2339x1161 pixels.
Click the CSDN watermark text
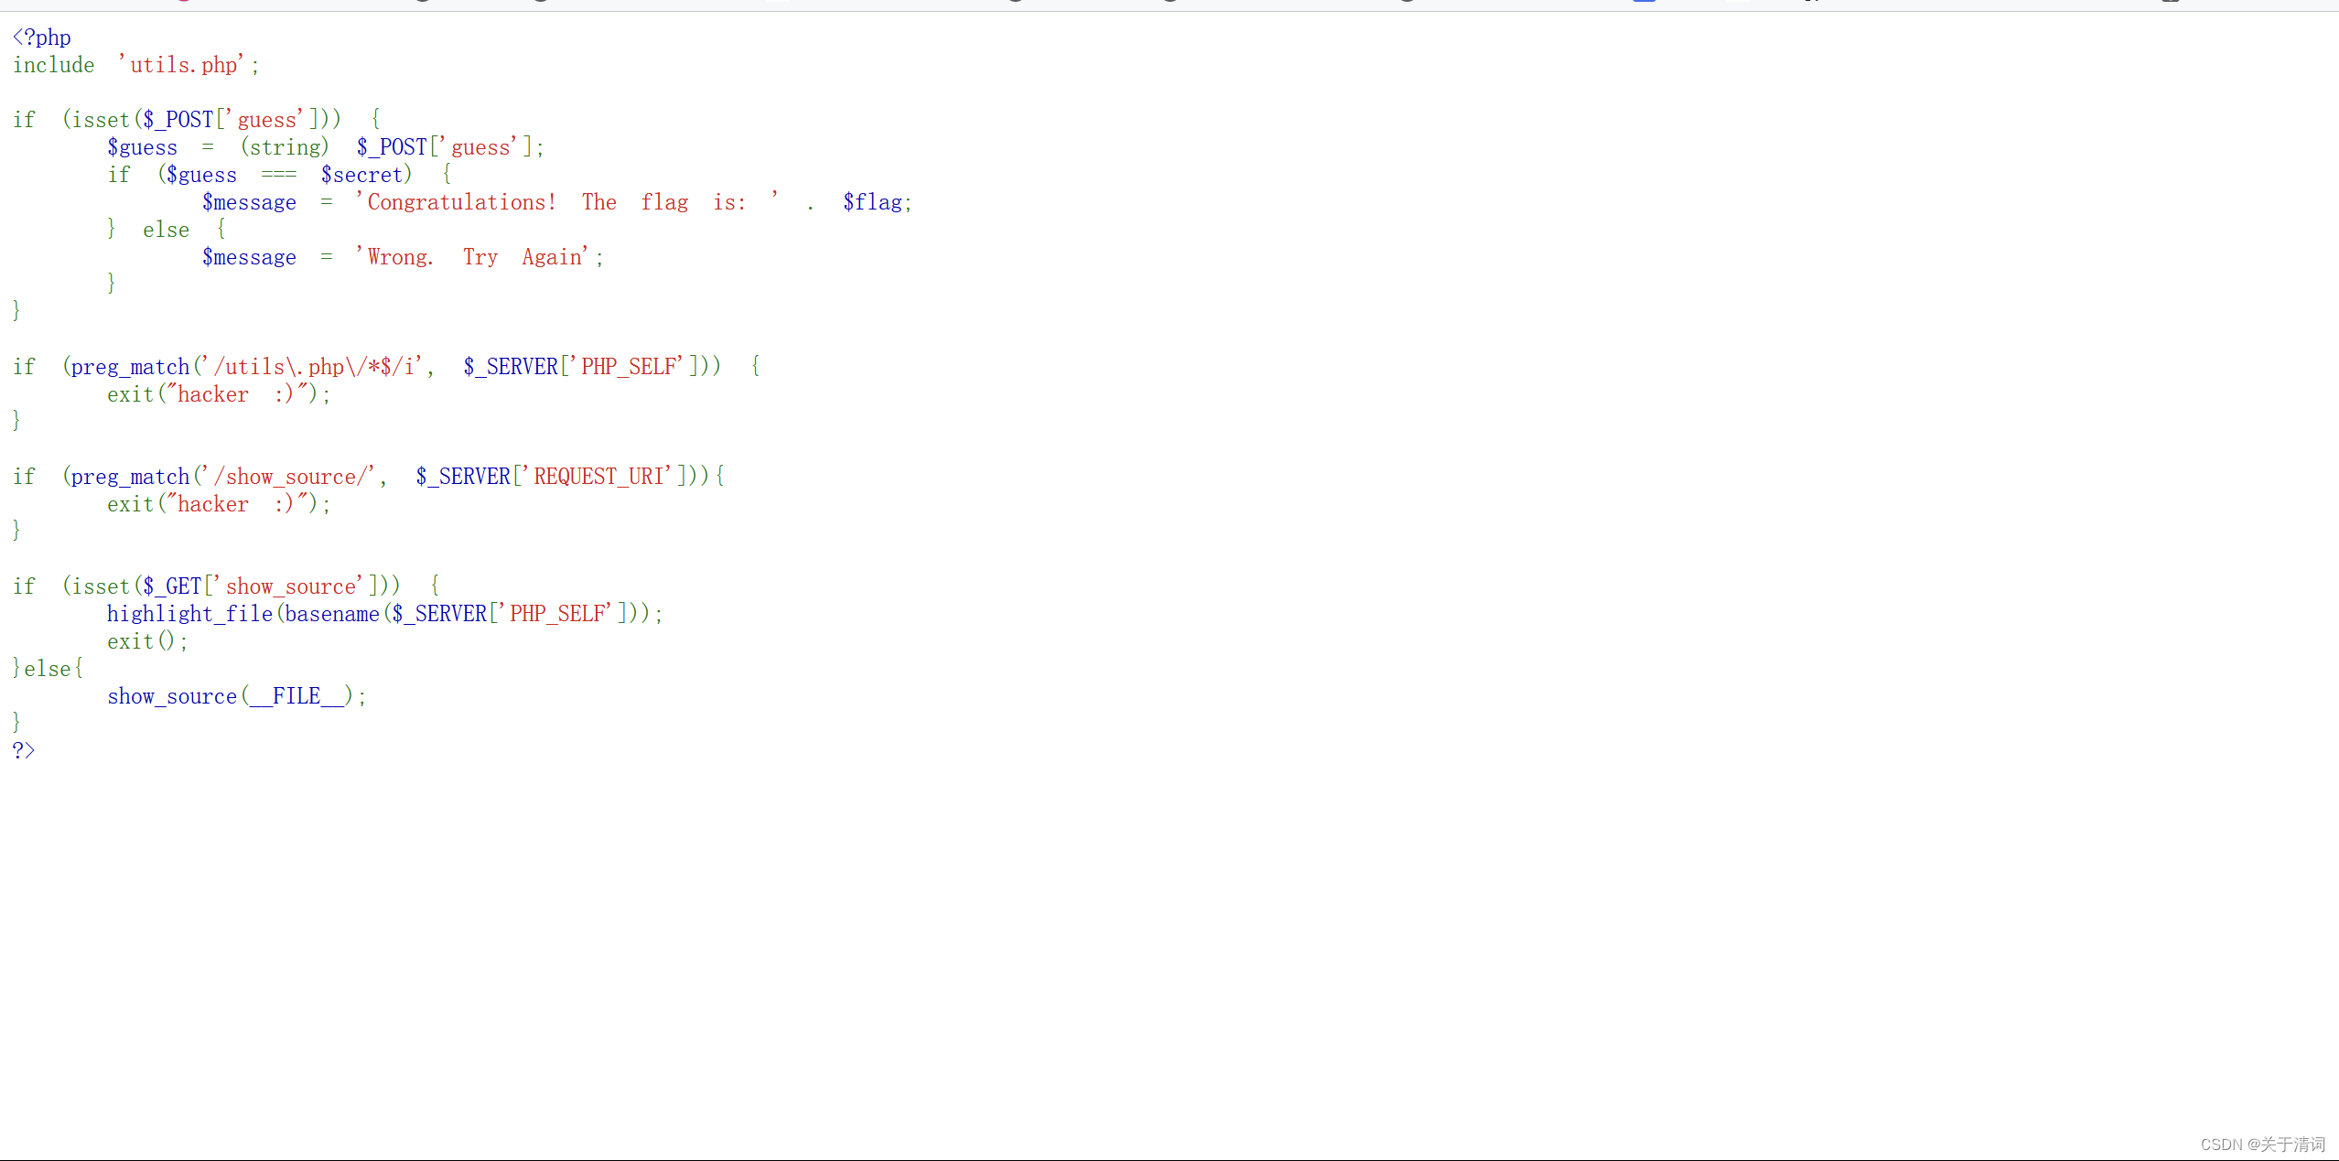tap(2261, 1144)
